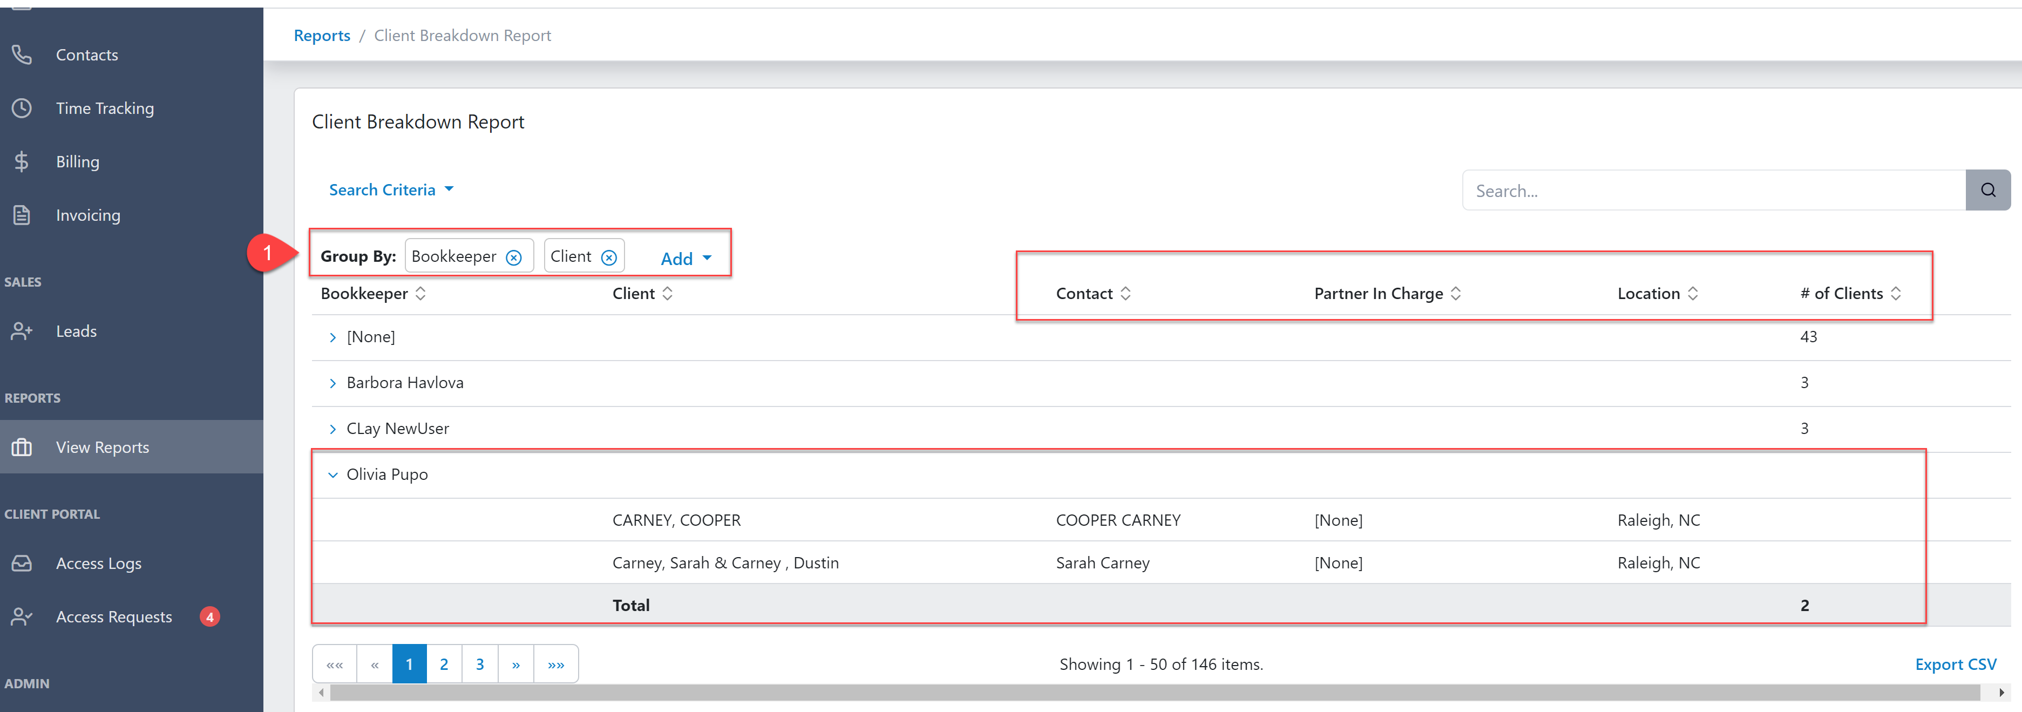Click the search magnifier icon
The height and width of the screenshot is (712, 2022).
[x=1987, y=189]
